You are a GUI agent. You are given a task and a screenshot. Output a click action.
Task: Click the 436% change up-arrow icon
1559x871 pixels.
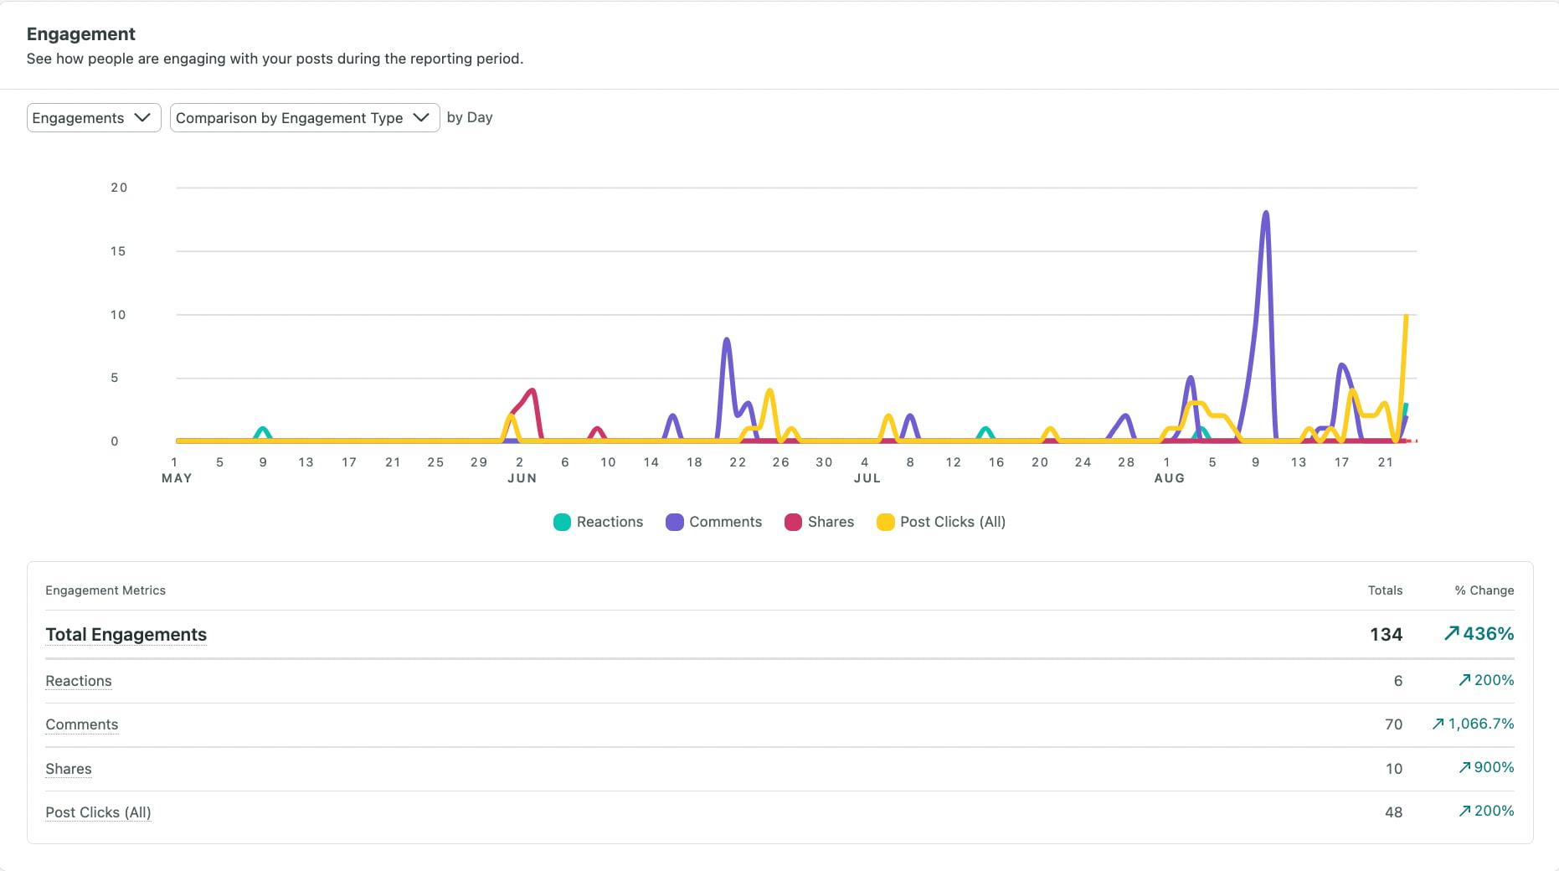pyautogui.click(x=1452, y=633)
